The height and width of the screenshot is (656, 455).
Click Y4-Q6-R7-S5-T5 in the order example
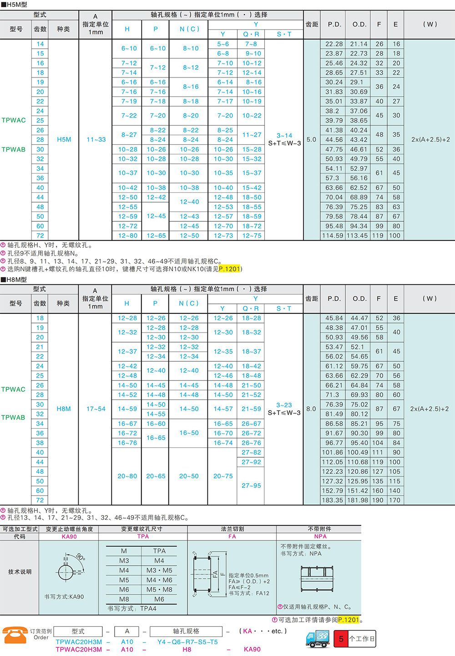click(187, 642)
